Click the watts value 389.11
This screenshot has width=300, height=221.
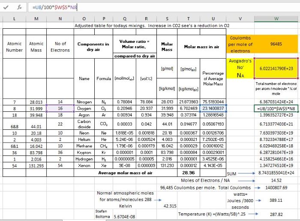276,200
